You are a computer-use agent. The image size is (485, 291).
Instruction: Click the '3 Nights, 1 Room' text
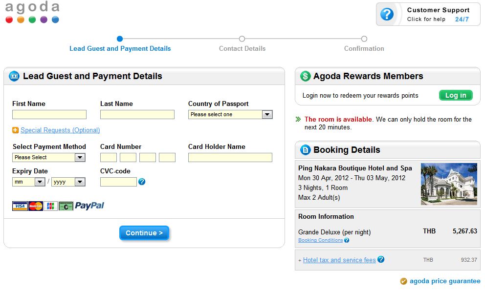coord(323,188)
